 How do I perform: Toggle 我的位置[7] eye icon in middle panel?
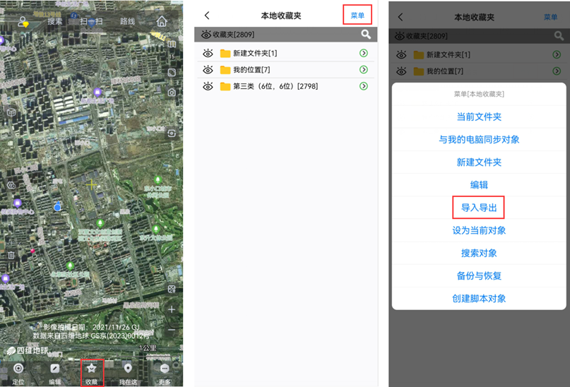point(208,70)
